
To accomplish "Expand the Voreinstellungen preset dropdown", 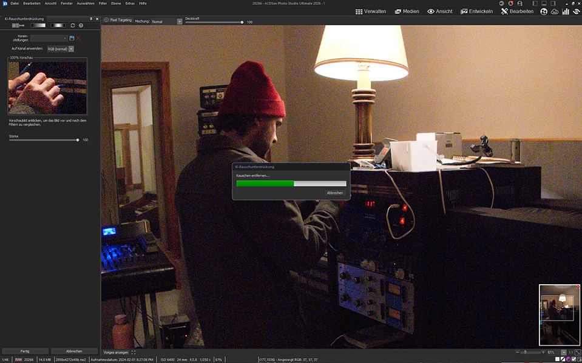I will [x=49, y=38].
